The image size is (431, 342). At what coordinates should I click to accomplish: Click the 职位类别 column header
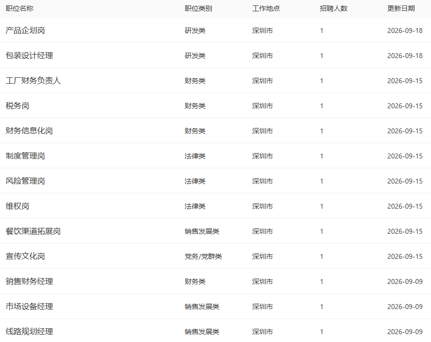click(x=199, y=8)
